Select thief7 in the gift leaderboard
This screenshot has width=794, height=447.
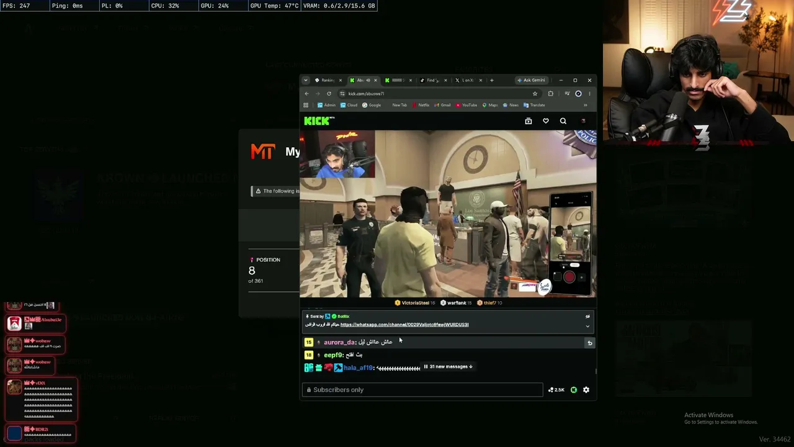[490, 303]
